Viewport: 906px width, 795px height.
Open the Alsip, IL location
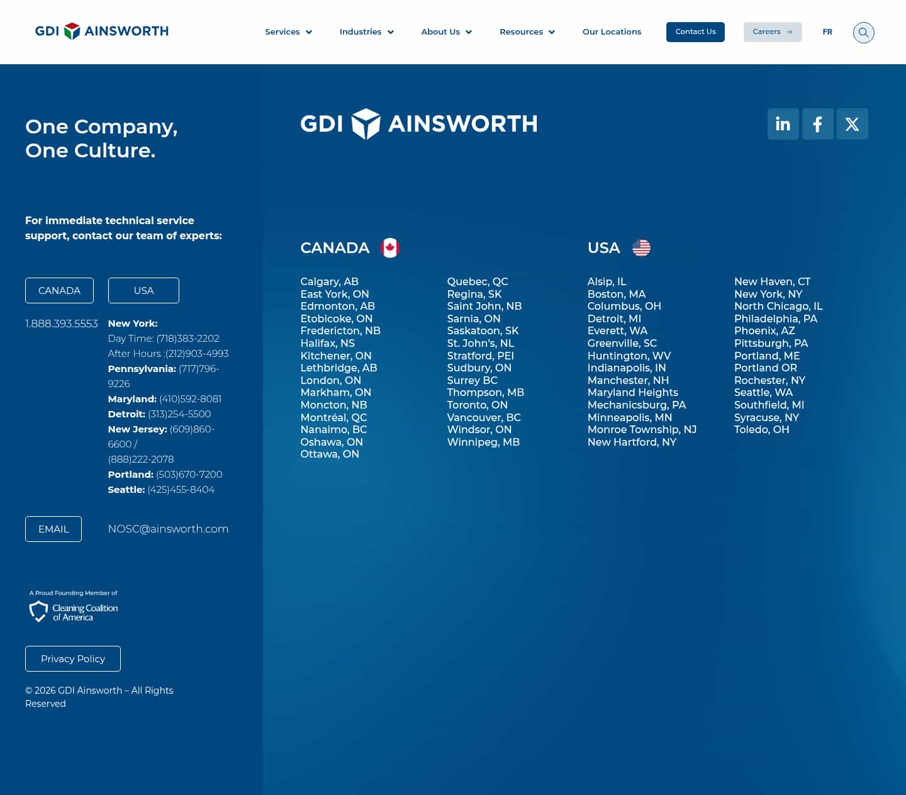607,281
